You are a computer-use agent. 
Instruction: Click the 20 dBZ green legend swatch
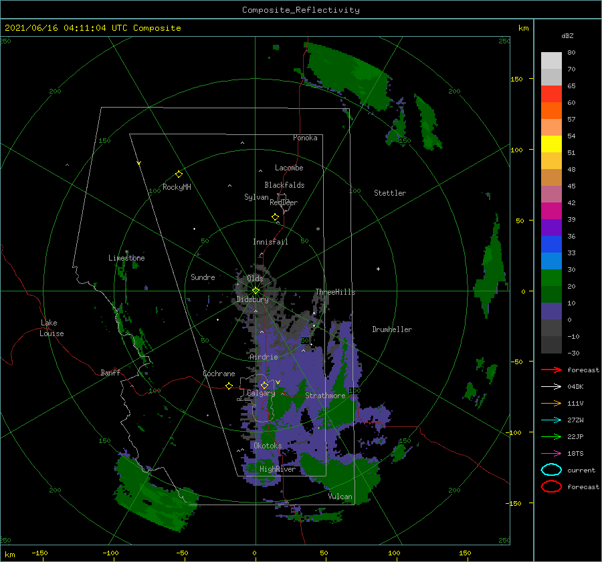[551, 278]
